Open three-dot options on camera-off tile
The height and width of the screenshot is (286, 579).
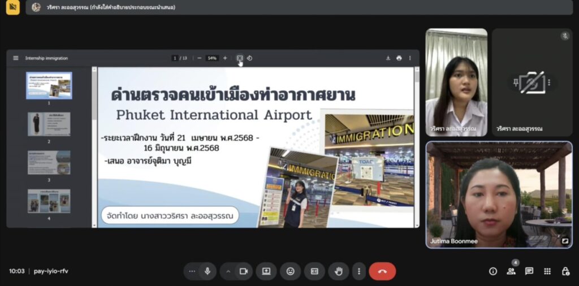pos(548,83)
